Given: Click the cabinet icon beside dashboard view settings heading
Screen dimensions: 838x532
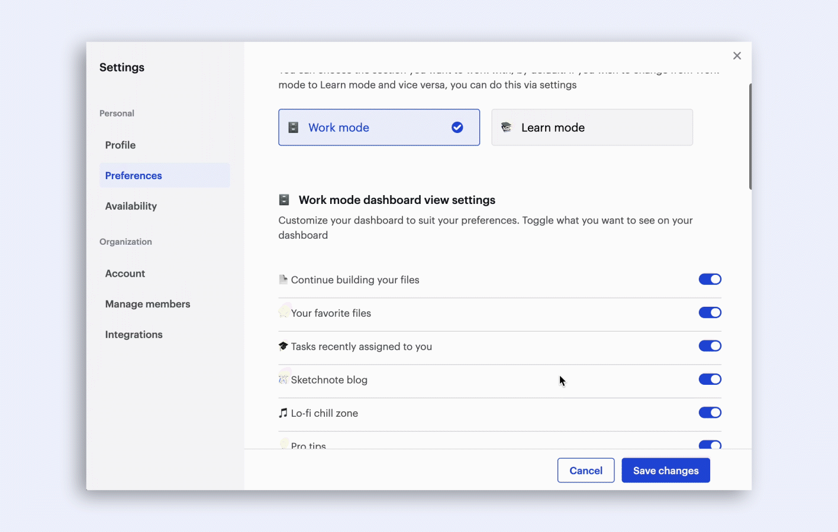Looking at the screenshot, I should point(284,200).
